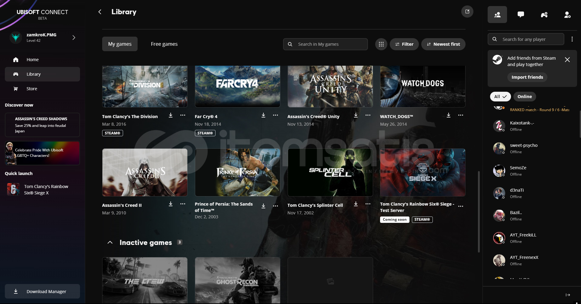581x304 pixels.
Task: Select Library in the sidebar
Action: tap(42, 74)
